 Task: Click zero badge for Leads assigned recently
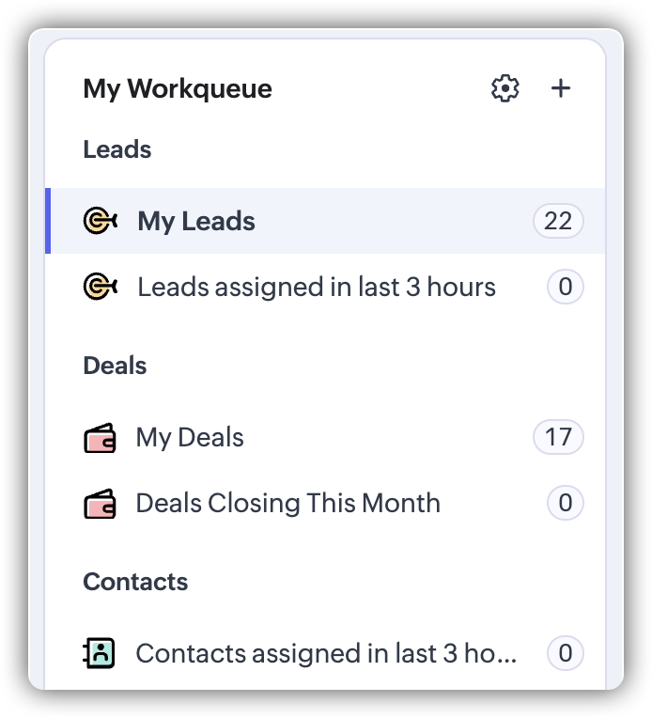coord(566,287)
